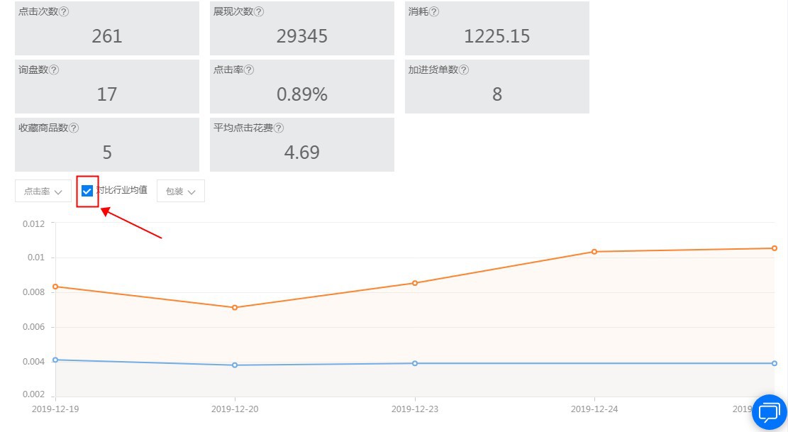Select the 点击次数 261 metric card
The height and width of the screenshot is (432, 788).
107,28
